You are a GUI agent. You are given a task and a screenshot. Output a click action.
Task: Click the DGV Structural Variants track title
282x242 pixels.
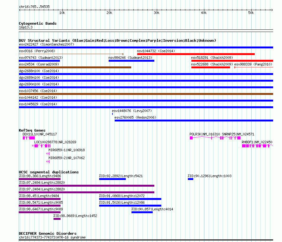click(118, 40)
